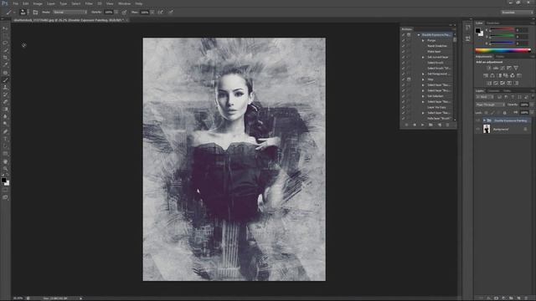Toggle the Set Selection step checkmark
Screen dimensions: 536x301
pos(404,96)
